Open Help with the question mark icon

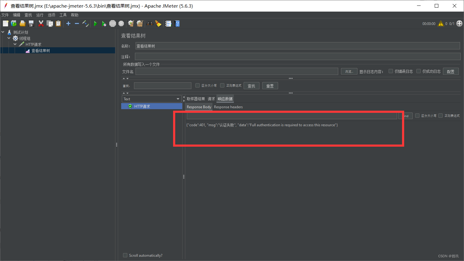177,23
